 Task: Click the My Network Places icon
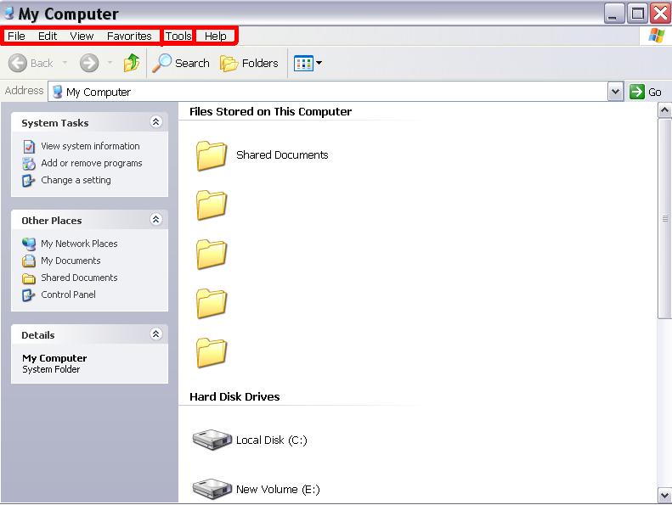click(29, 244)
